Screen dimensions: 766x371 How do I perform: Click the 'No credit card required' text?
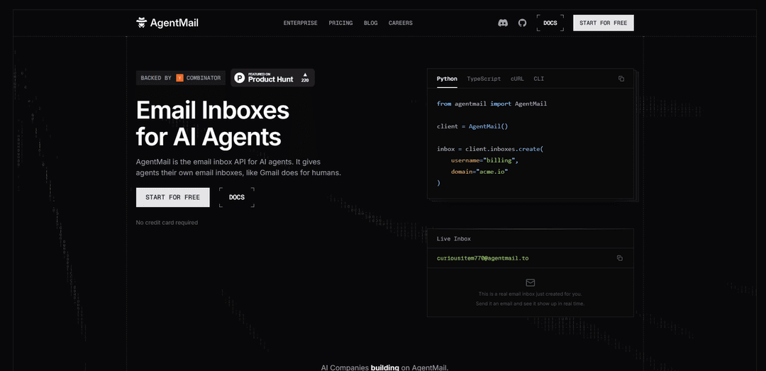click(x=167, y=223)
